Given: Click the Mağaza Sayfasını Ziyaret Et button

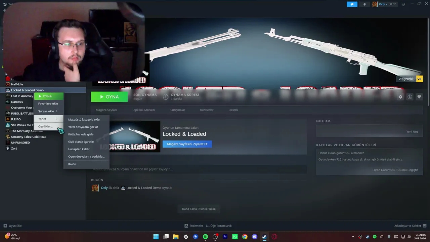Looking at the screenshot, I should tap(187, 144).
